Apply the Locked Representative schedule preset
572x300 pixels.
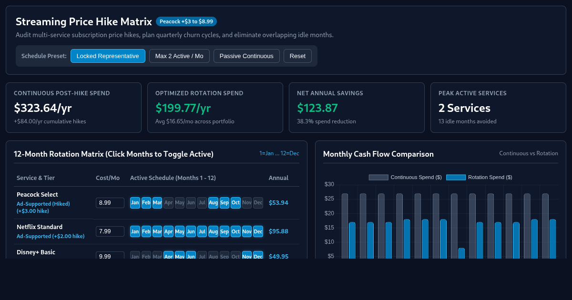[x=108, y=56]
